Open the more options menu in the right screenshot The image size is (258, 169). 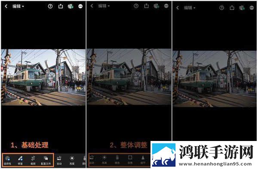point(252,8)
